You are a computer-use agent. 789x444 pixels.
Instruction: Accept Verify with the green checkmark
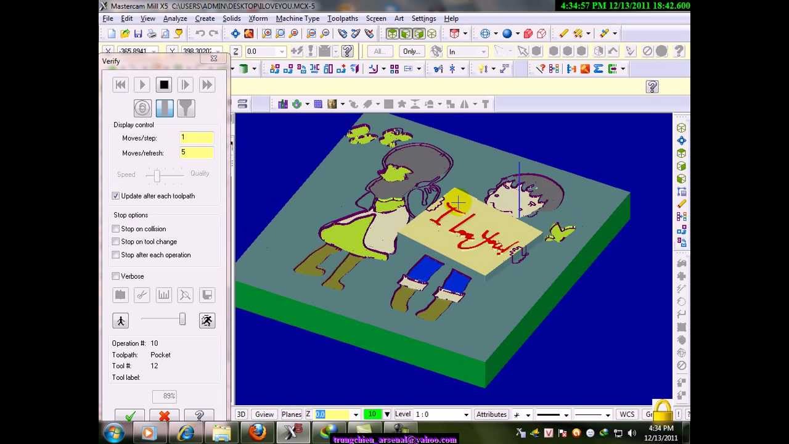coord(130,416)
